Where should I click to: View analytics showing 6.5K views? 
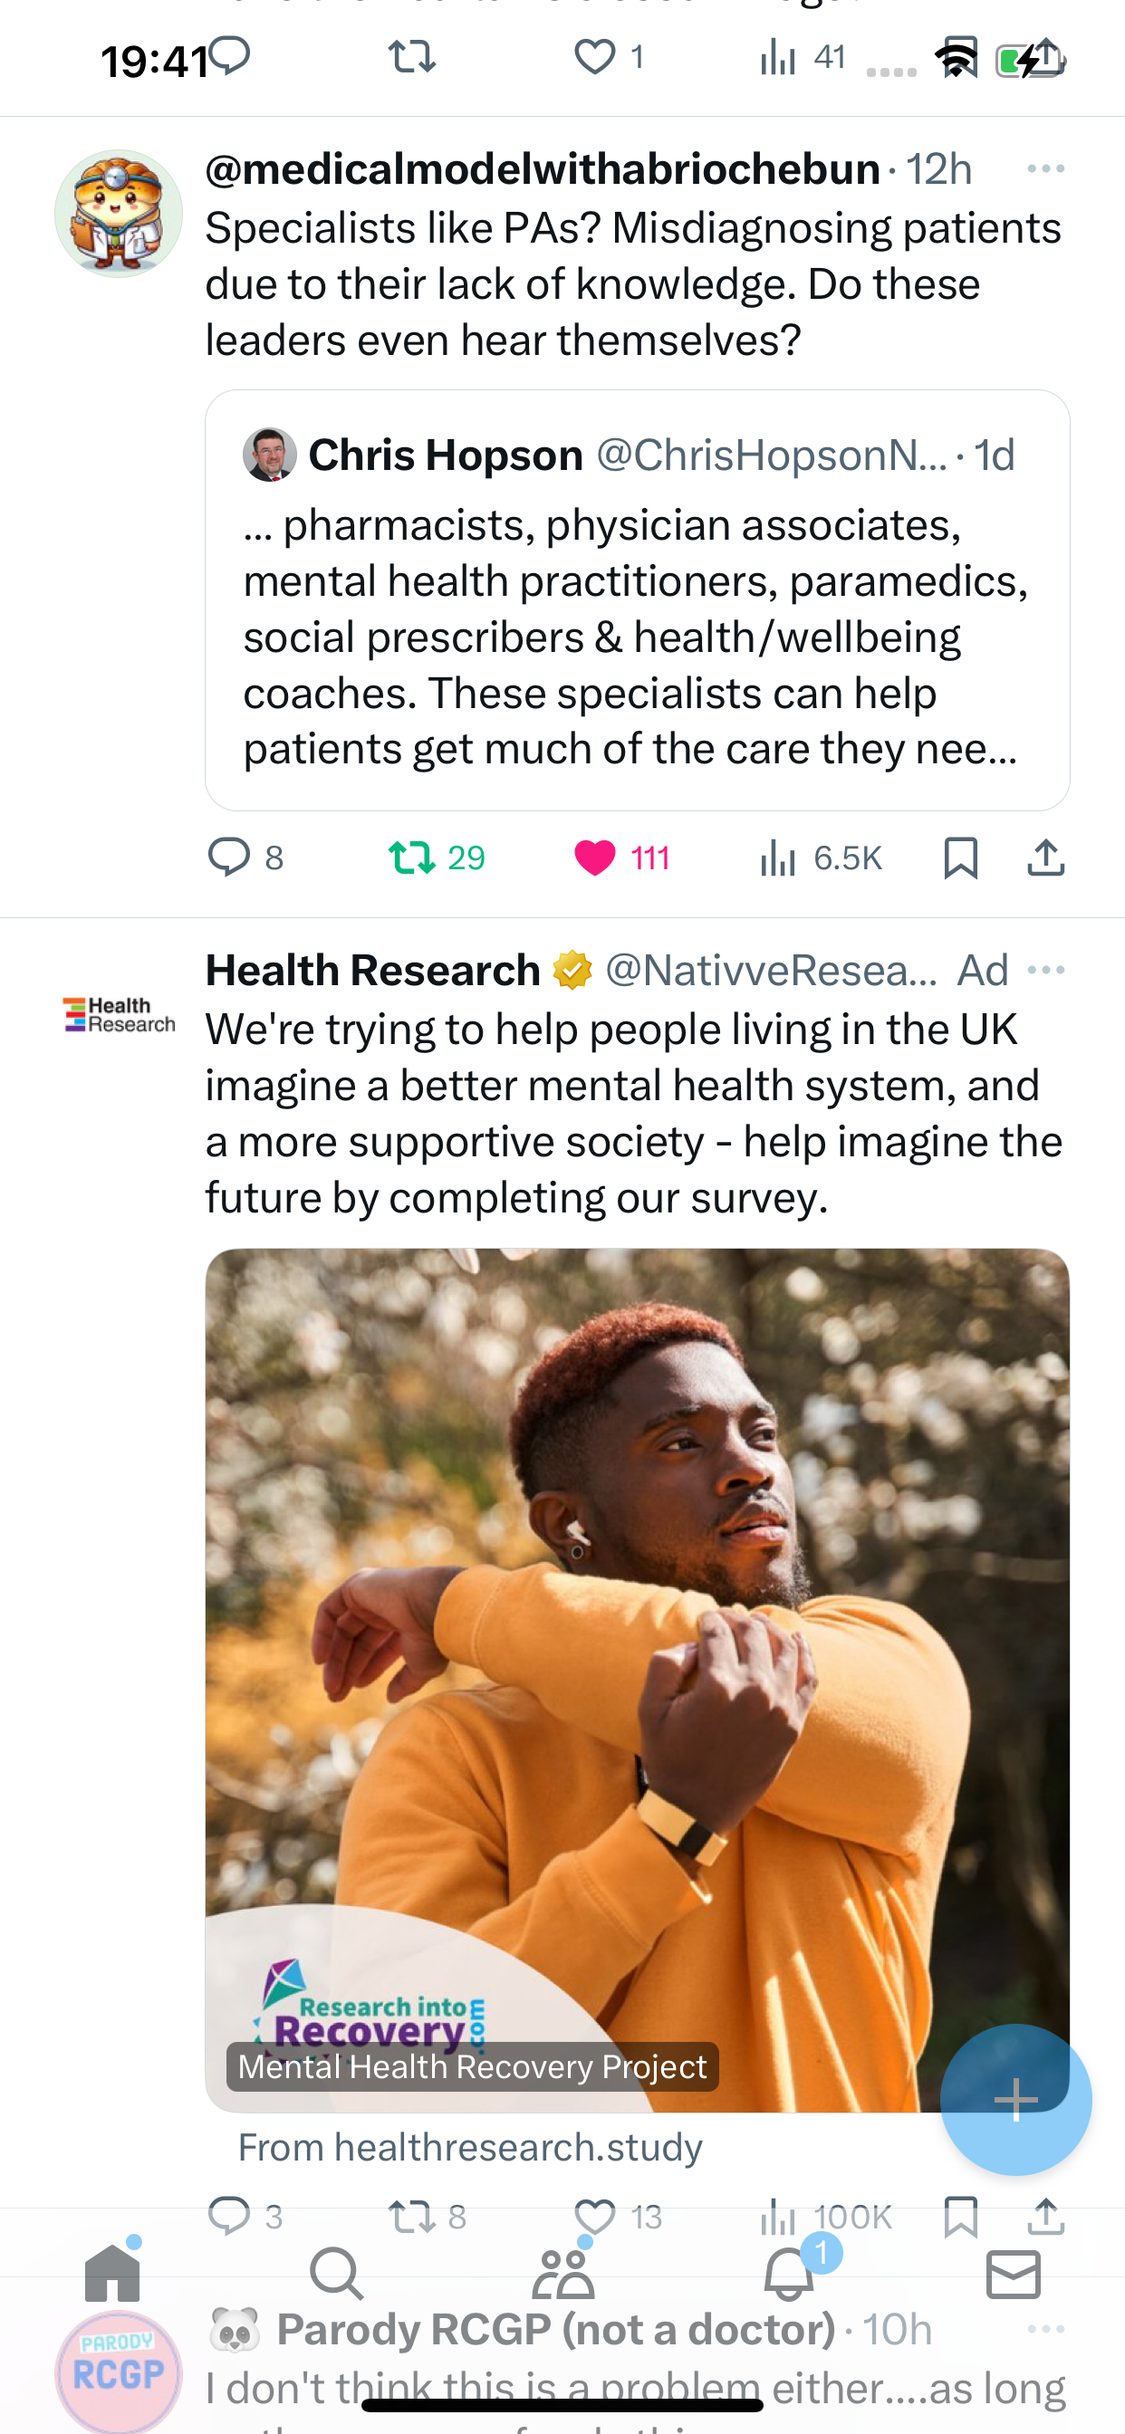point(821,858)
